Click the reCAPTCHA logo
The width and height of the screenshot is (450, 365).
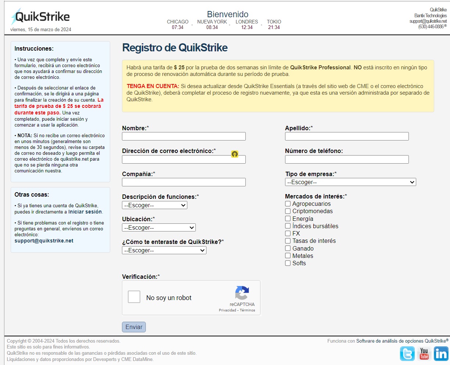tap(242, 293)
